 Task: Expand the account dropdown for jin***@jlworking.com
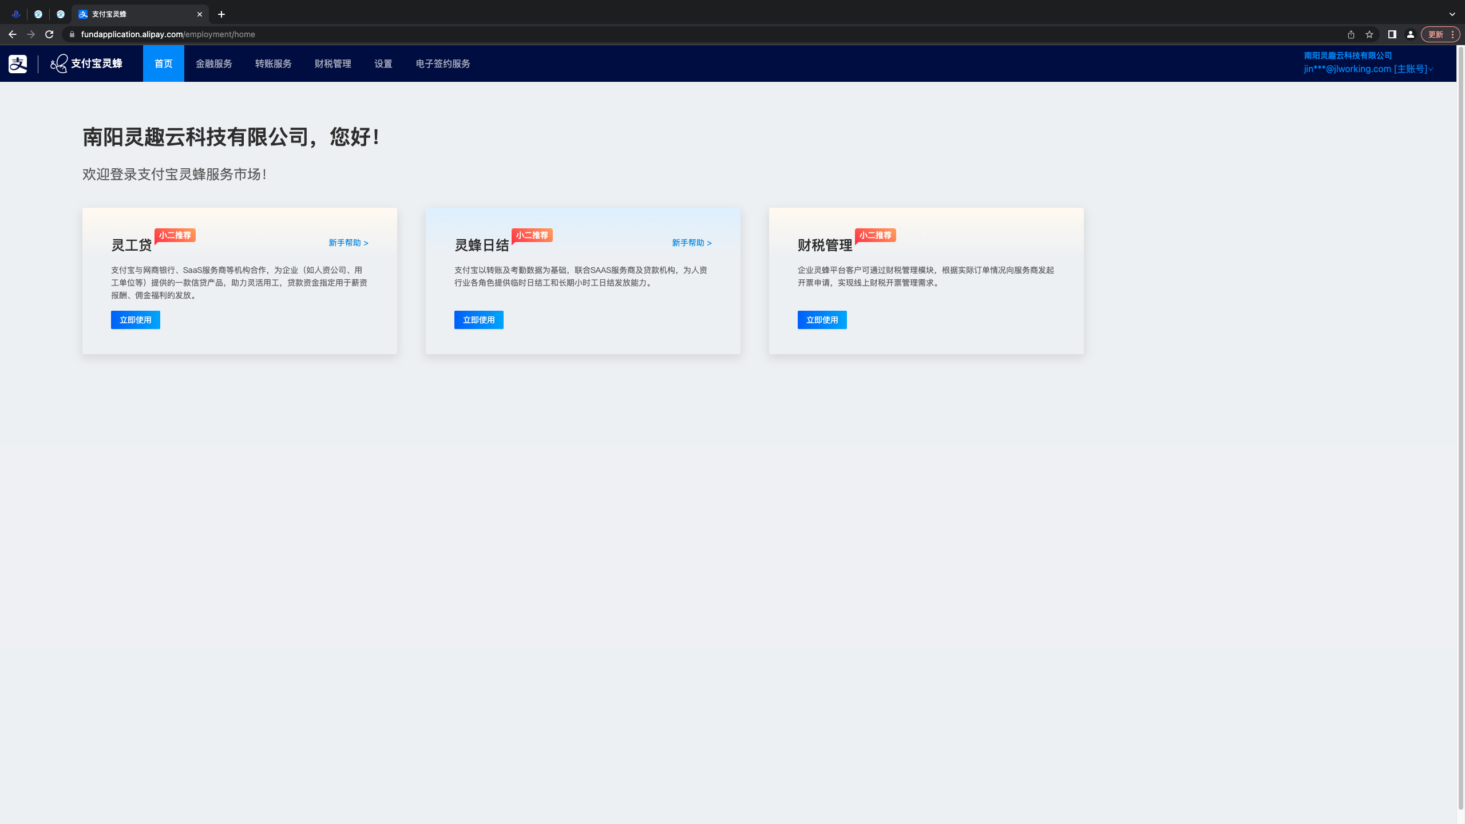(1368, 69)
